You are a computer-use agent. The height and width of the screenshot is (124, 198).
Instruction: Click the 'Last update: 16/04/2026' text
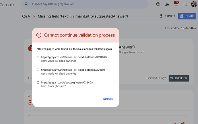click(x=180, y=28)
